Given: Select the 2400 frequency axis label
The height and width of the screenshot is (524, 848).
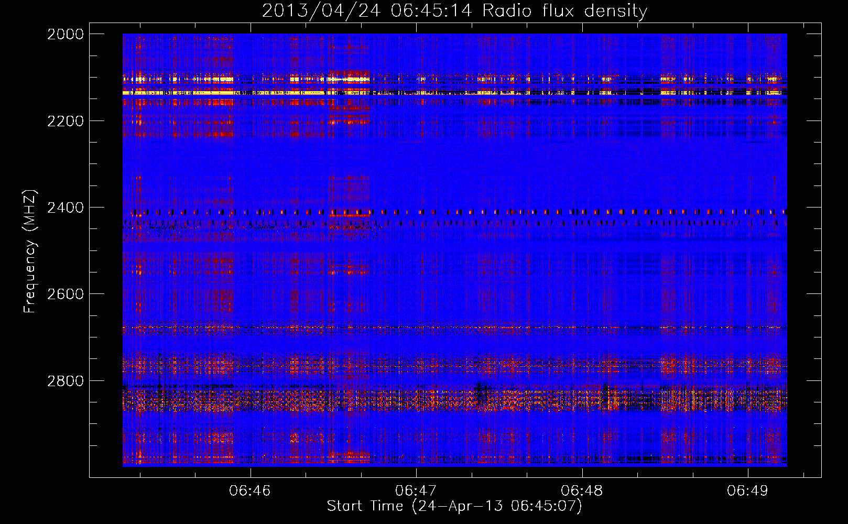Looking at the screenshot, I should 66,208.
